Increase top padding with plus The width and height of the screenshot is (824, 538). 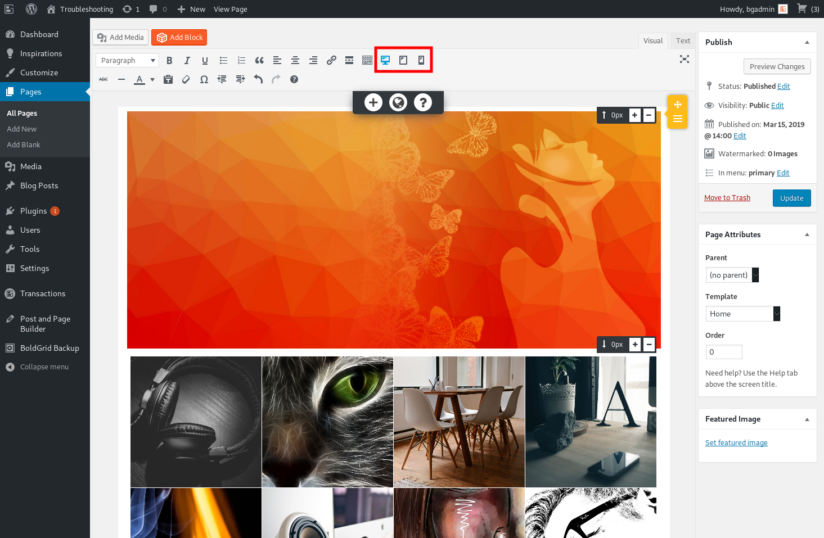pos(634,115)
